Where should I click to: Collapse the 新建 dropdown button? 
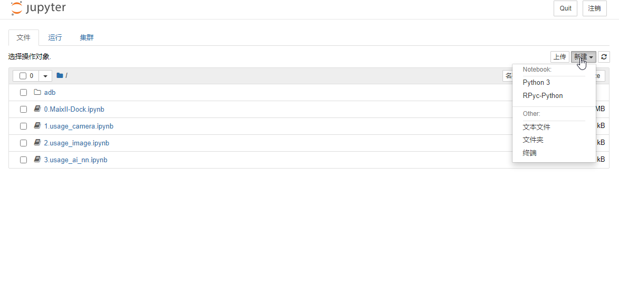[x=583, y=57]
